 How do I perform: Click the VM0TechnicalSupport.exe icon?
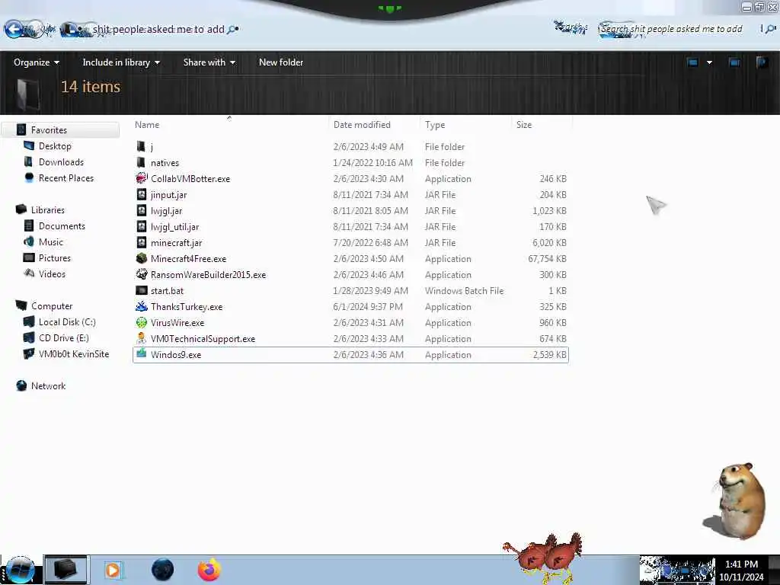click(x=142, y=338)
